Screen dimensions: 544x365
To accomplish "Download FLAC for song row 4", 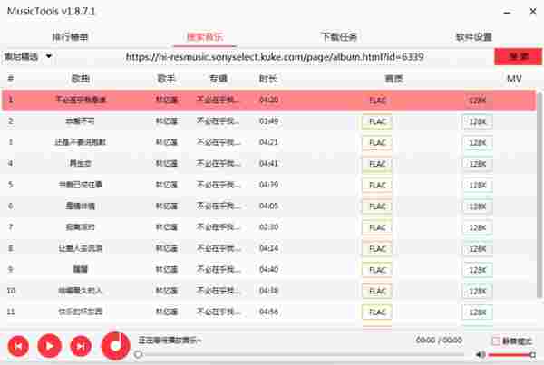I will 377,164.
